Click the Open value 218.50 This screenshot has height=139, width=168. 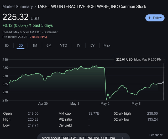click(x=33, y=114)
